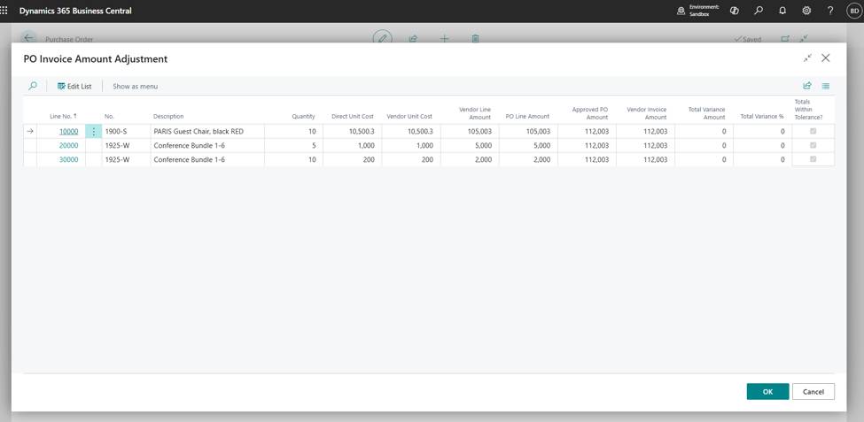
Task: Click Show as menu
Action: 135,87
